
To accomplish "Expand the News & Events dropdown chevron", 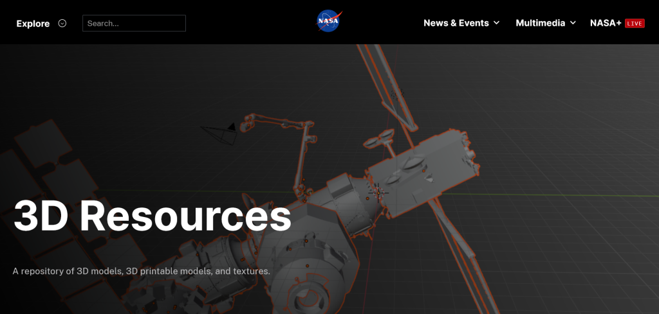I will pos(496,22).
